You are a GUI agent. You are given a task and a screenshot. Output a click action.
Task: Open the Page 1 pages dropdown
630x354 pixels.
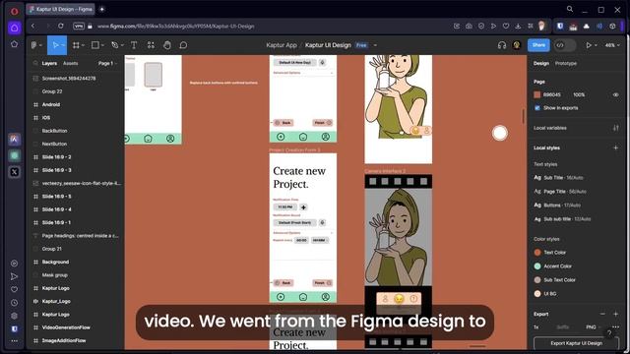tap(107, 63)
